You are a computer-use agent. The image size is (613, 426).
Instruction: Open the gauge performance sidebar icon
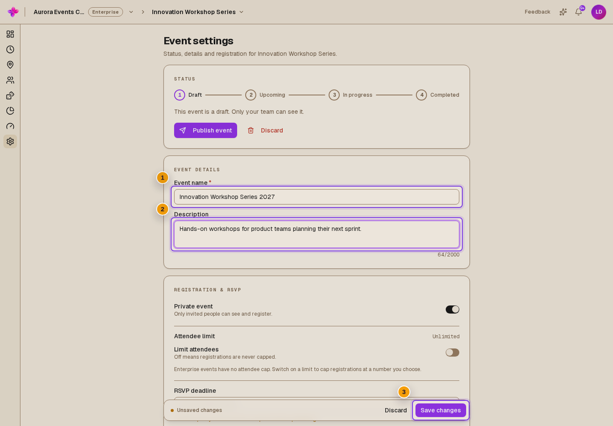10,126
